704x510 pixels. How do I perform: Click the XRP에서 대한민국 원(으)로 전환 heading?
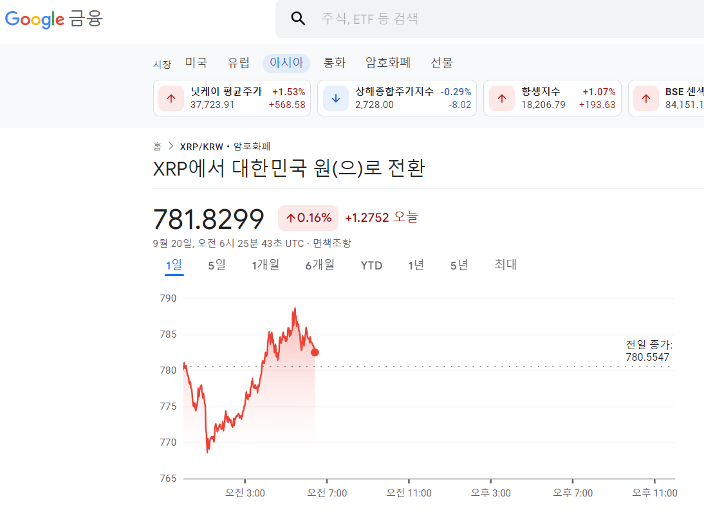(289, 168)
